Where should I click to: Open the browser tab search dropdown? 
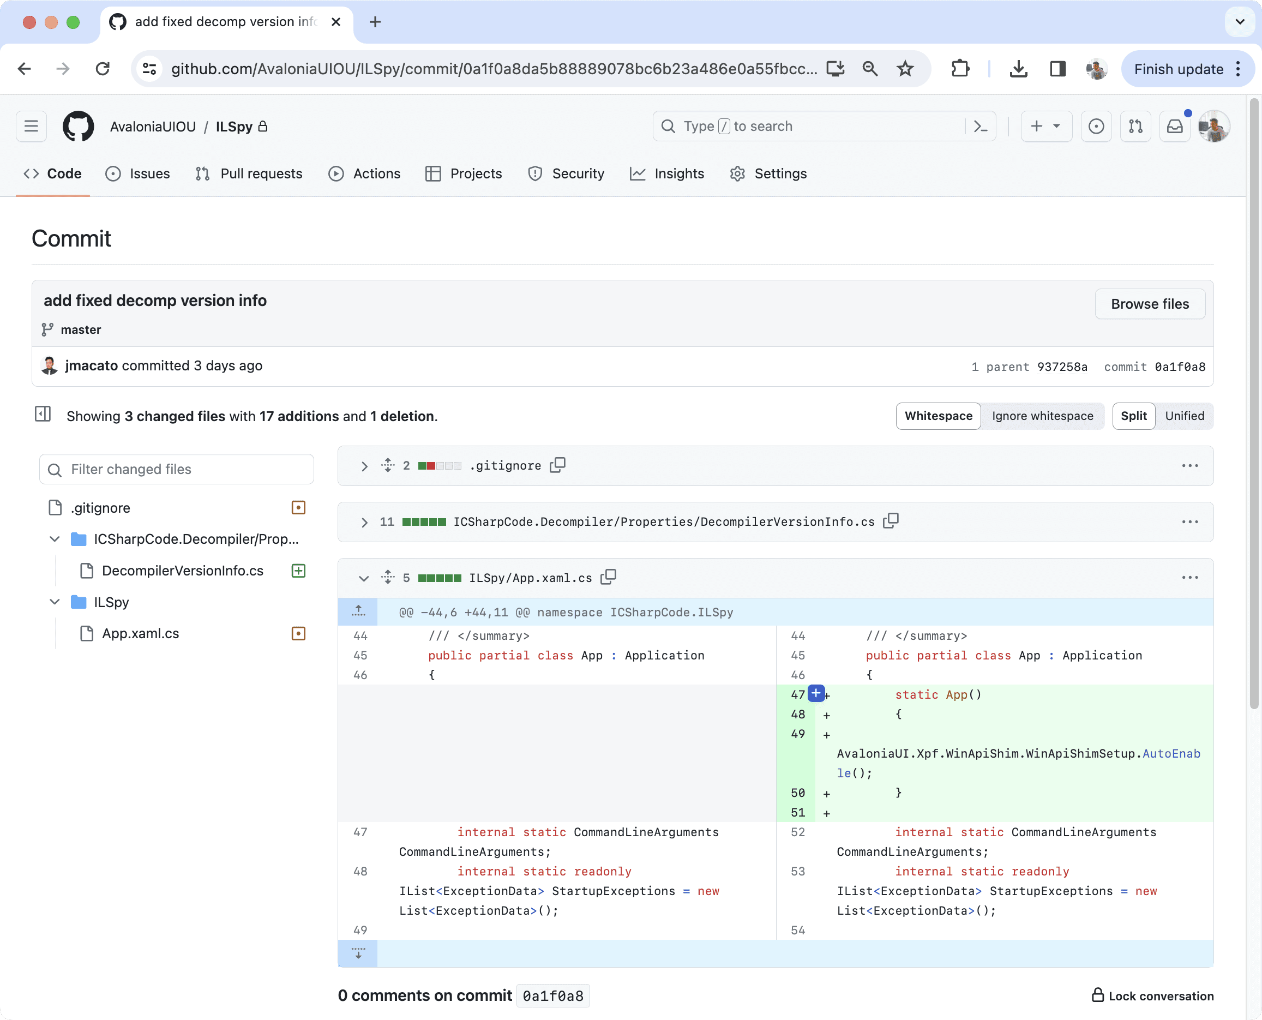(x=1240, y=22)
